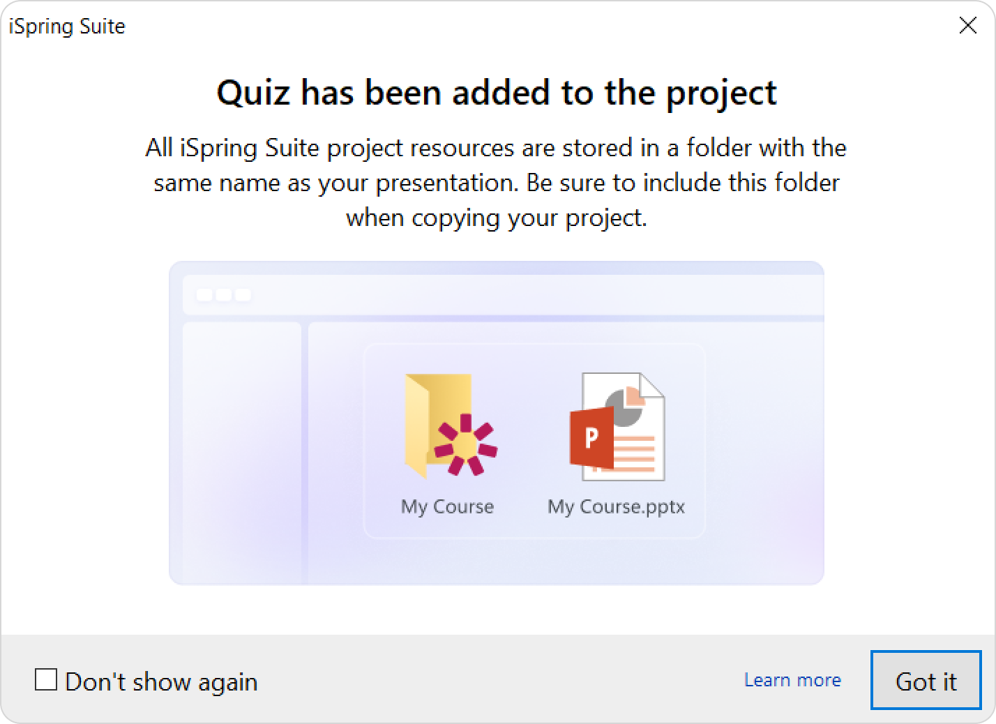Click the red PowerPoint P badge
996x724 pixels.
coord(591,438)
